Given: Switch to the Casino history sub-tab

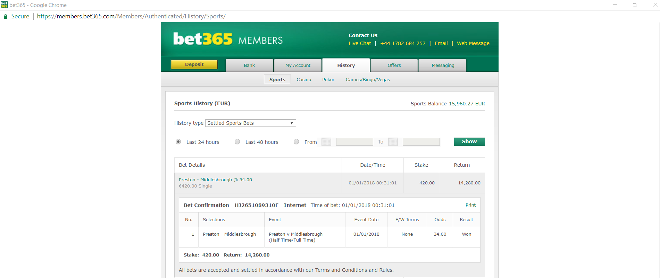Looking at the screenshot, I should pyautogui.click(x=304, y=79).
